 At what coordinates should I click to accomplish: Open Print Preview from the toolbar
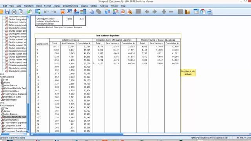pos(21,12)
